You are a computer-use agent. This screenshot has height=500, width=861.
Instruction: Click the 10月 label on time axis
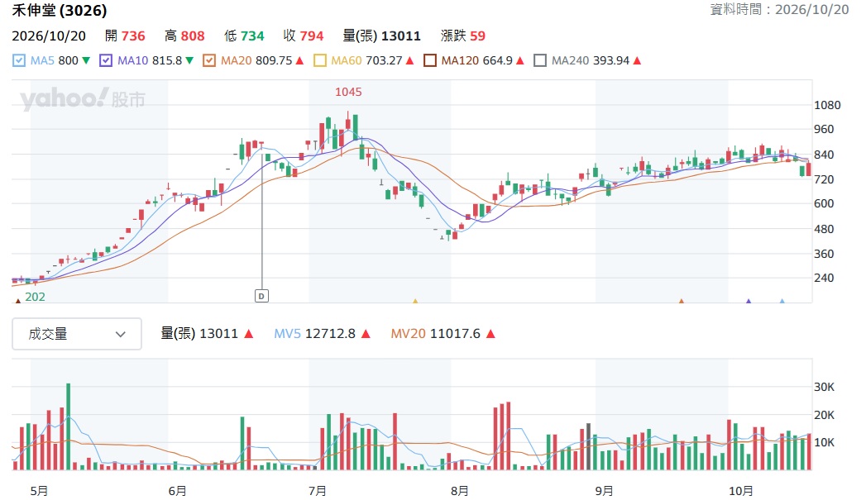(741, 491)
